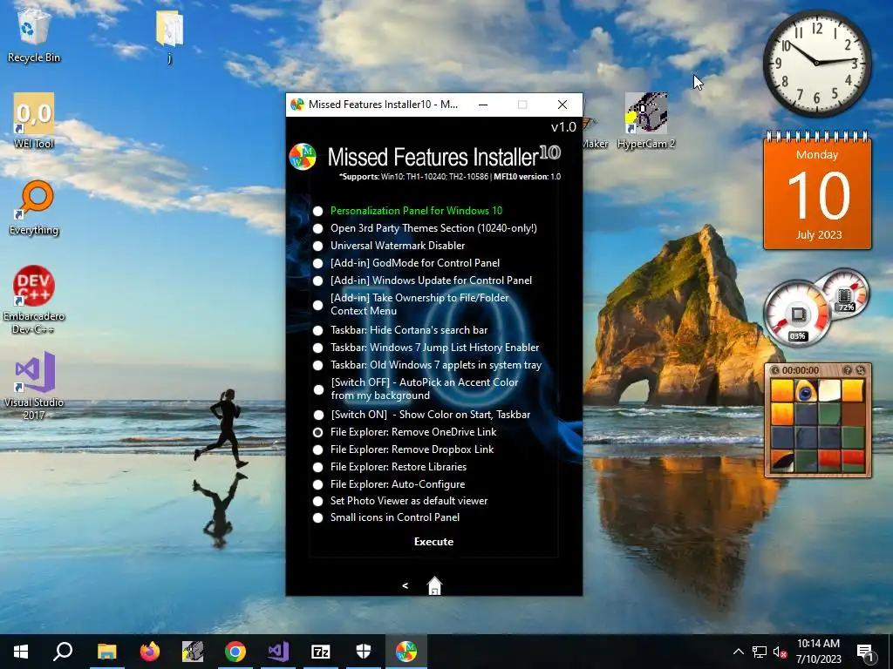Launch Firefox from the taskbar
The height and width of the screenshot is (669, 893).
tap(150, 652)
